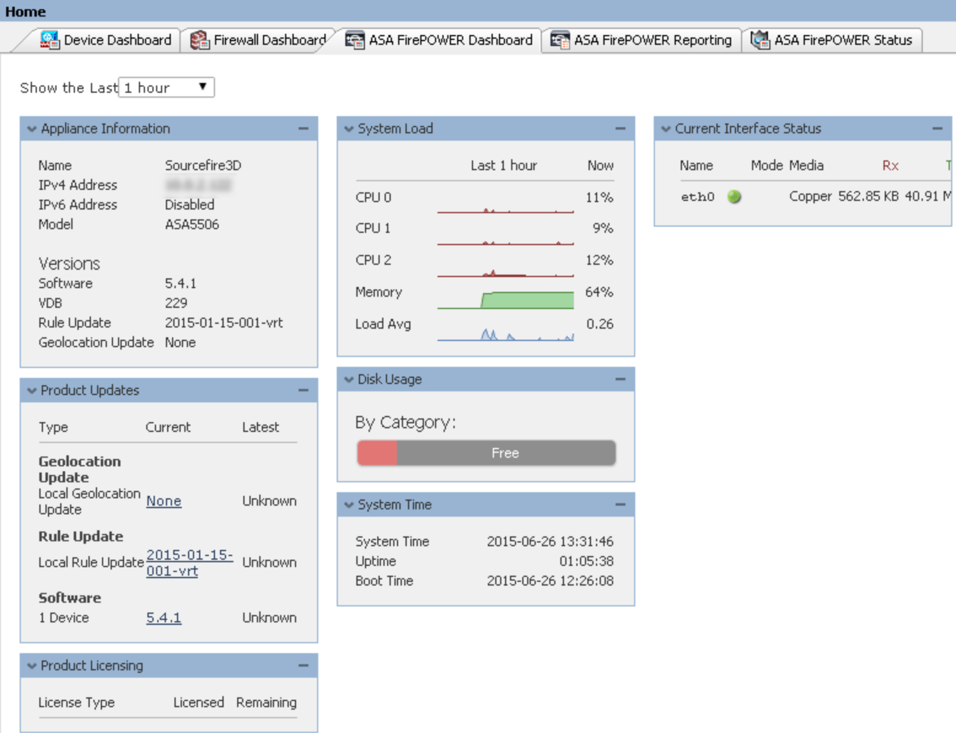Click the green link status indicator beside eth0

pyautogui.click(x=735, y=197)
